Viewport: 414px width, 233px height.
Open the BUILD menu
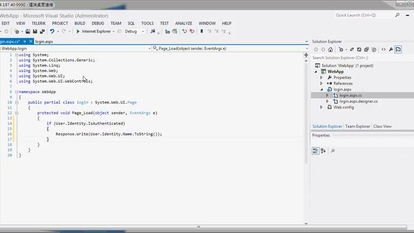pyautogui.click(x=80, y=23)
